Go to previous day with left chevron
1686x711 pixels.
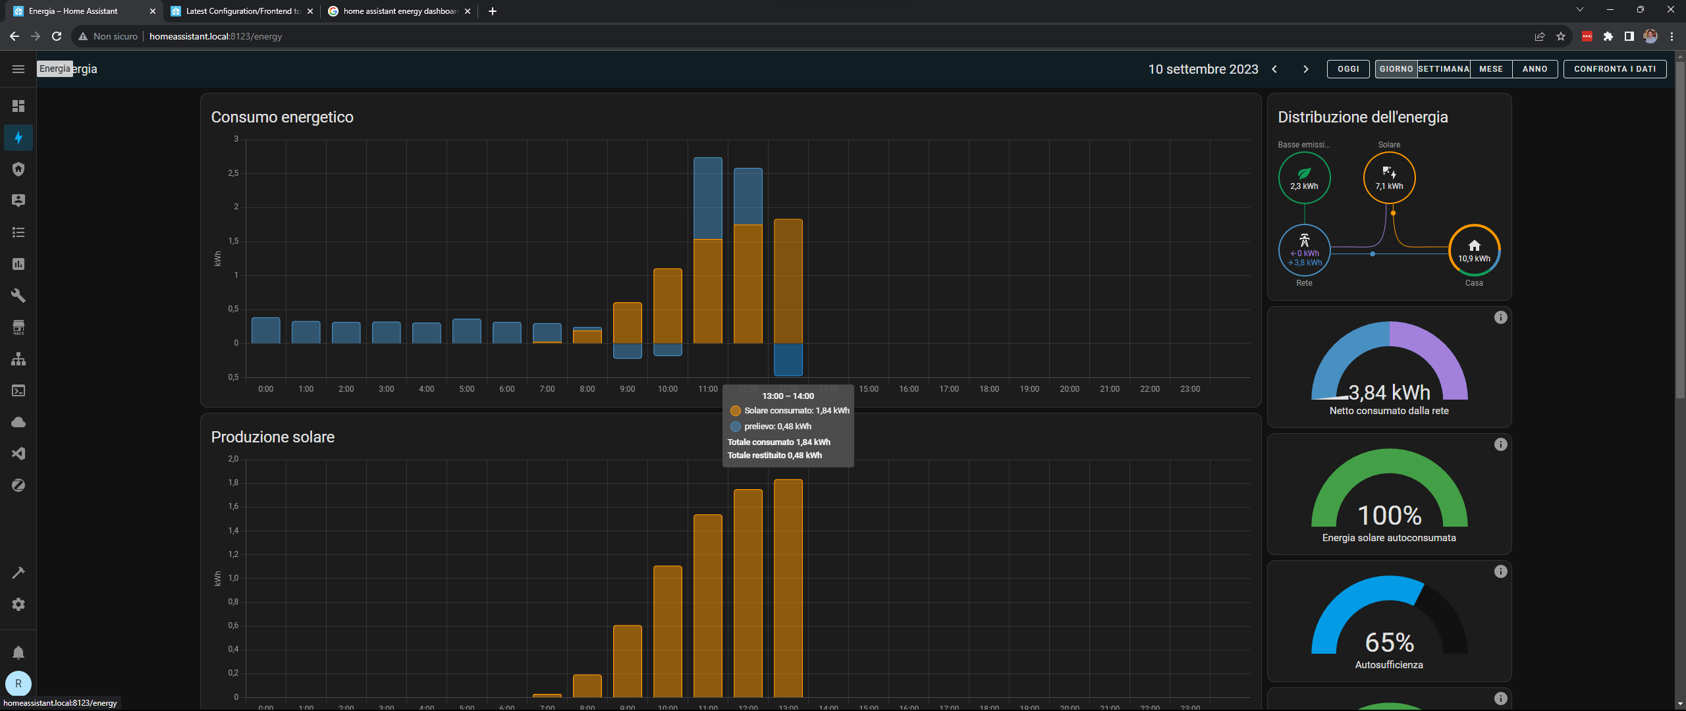[x=1275, y=68]
